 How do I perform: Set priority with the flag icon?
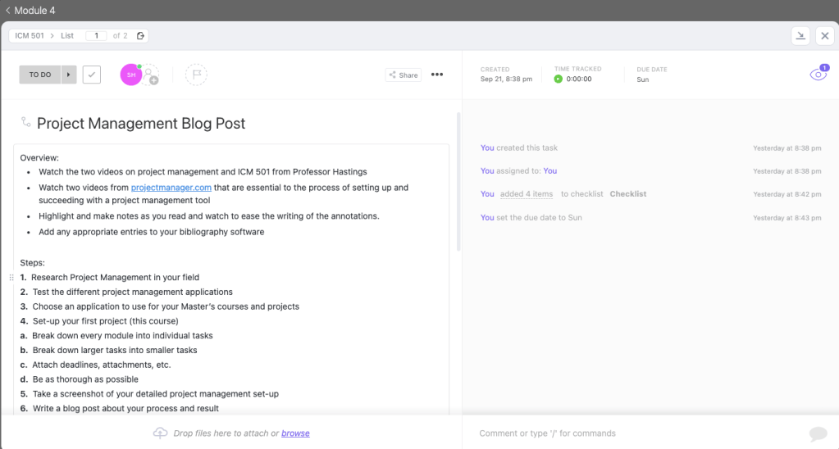pos(196,75)
